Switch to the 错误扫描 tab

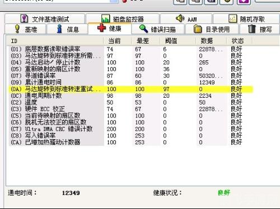pyautogui.click(x=158, y=29)
